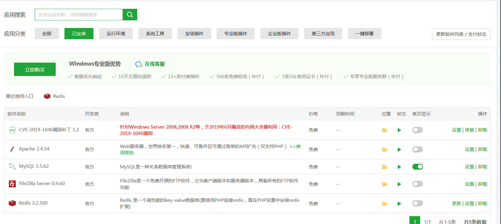The height and width of the screenshot is (224, 501).
Task: Focus the application search input field
Action: click(79, 15)
